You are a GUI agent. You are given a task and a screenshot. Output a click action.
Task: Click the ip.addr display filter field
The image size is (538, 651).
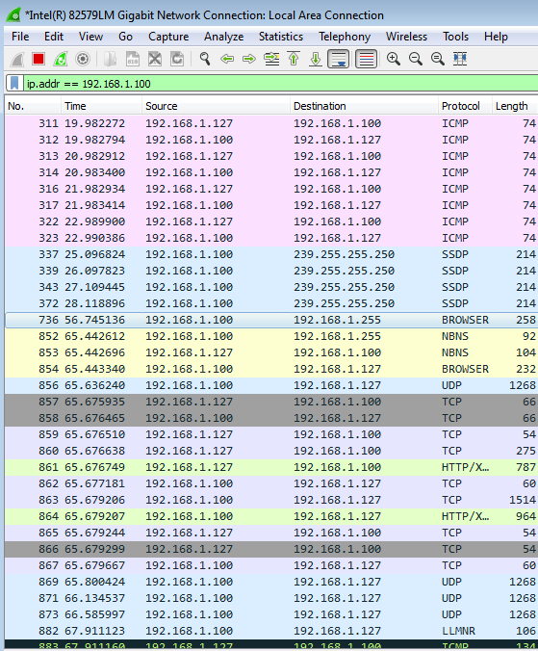(x=280, y=84)
